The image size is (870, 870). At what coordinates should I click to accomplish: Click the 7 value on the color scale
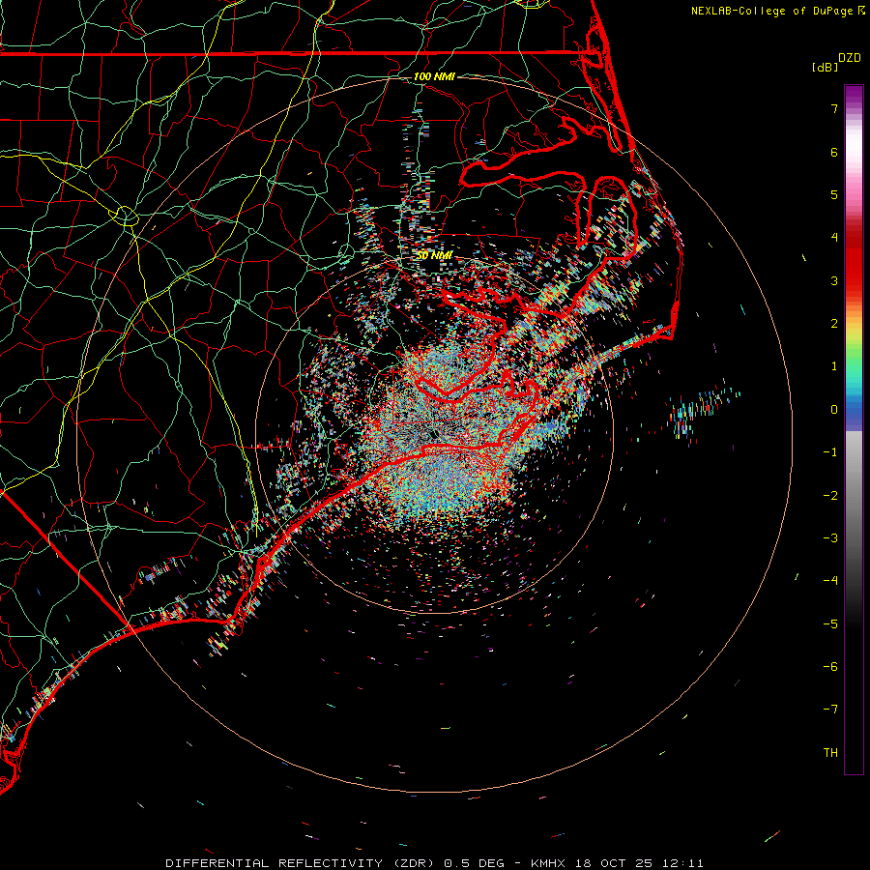pos(834,108)
